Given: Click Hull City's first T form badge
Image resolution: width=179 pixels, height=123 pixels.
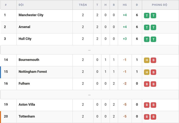Looking at the screenshot, I should [x=147, y=39].
